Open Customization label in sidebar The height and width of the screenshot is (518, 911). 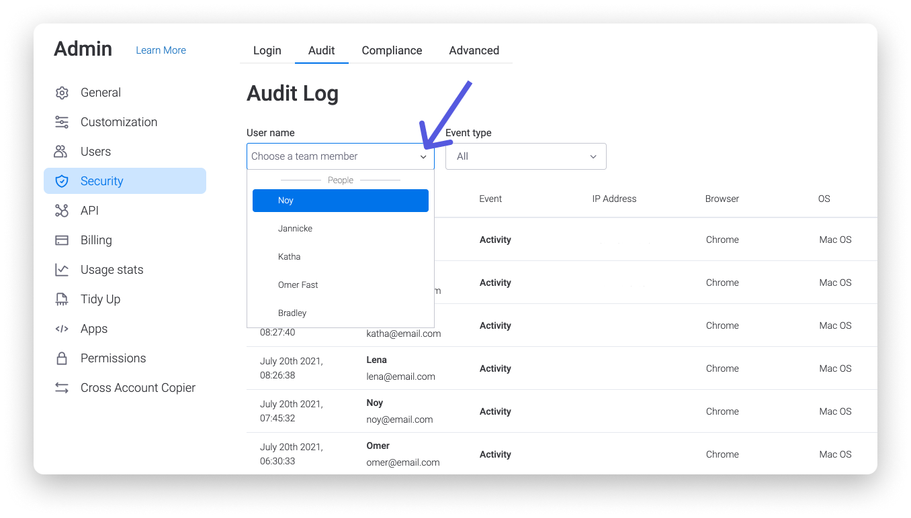pyautogui.click(x=119, y=122)
